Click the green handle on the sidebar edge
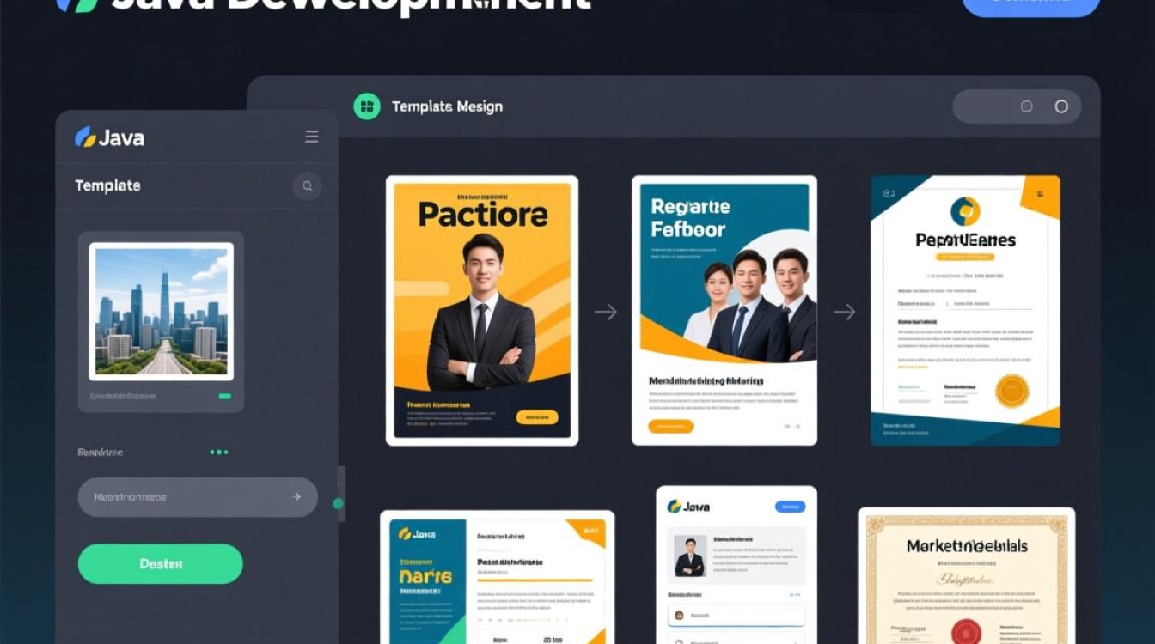Viewport: 1155px width, 644px height. (338, 504)
